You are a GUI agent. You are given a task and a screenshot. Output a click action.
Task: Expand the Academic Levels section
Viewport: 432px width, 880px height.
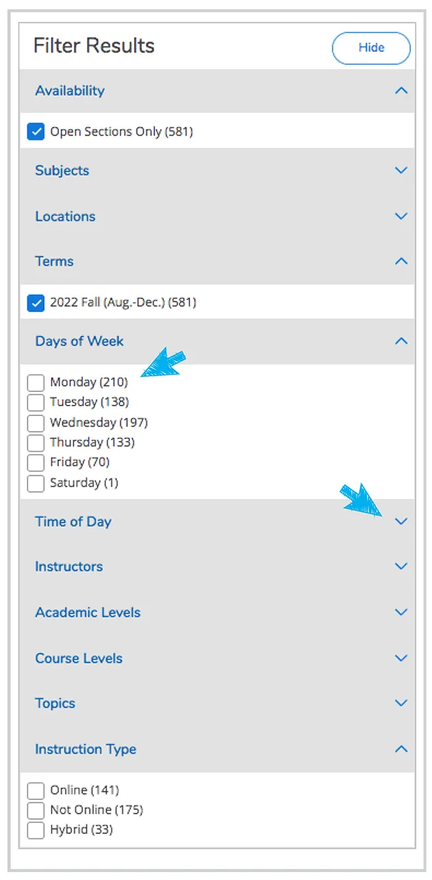click(x=401, y=612)
